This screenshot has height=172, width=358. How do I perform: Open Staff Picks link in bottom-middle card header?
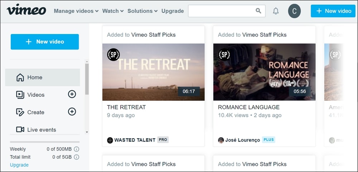265,164
